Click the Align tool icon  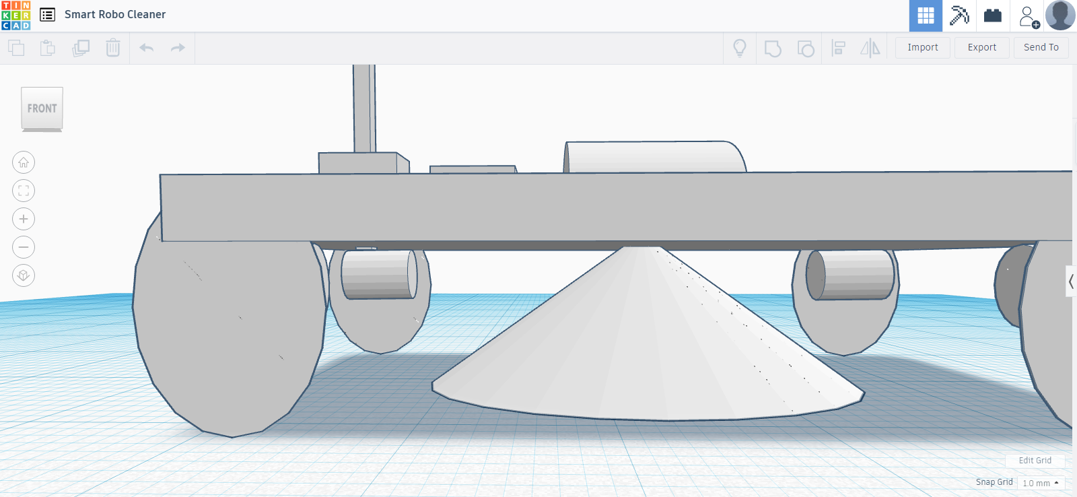[x=838, y=48]
